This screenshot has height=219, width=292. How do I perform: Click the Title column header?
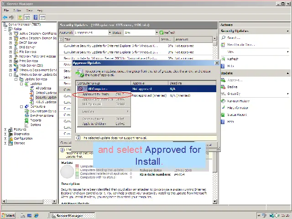tap(111, 40)
